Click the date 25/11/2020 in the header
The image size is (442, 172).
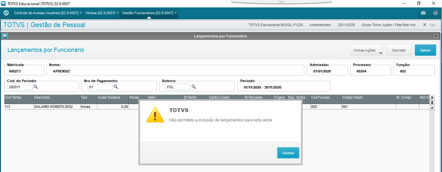click(x=346, y=25)
